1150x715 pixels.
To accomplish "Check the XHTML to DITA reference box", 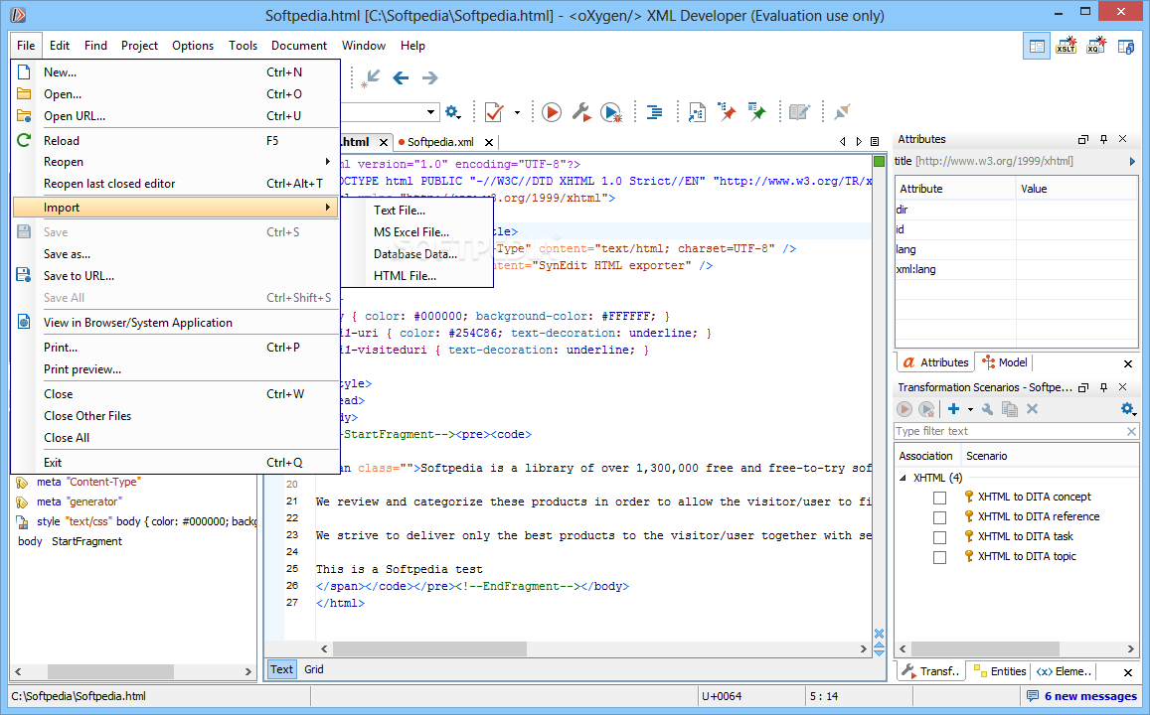I will tap(939, 517).
